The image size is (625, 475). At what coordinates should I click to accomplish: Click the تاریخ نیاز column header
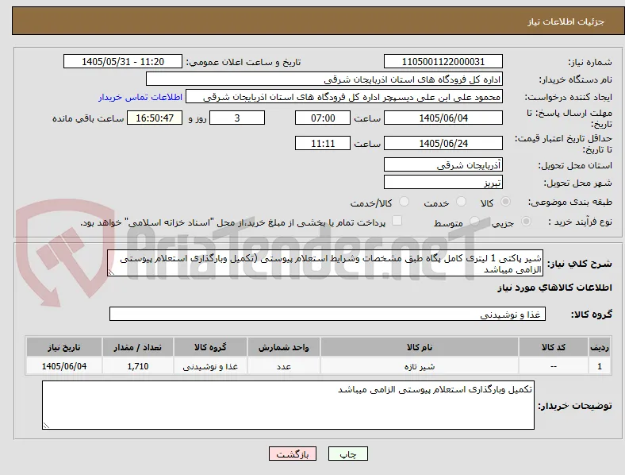click(x=63, y=347)
